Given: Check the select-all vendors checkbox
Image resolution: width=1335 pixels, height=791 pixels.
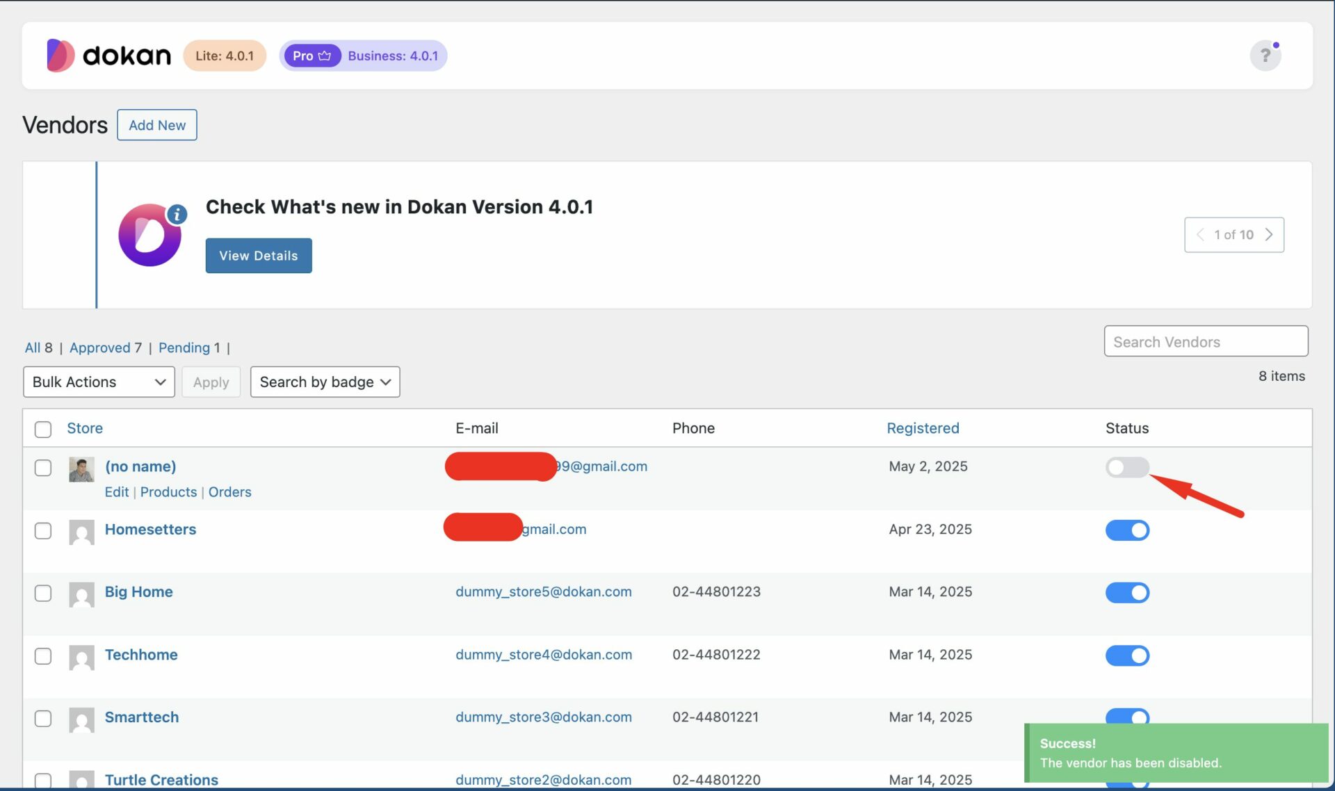Looking at the screenshot, I should click(x=43, y=429).
